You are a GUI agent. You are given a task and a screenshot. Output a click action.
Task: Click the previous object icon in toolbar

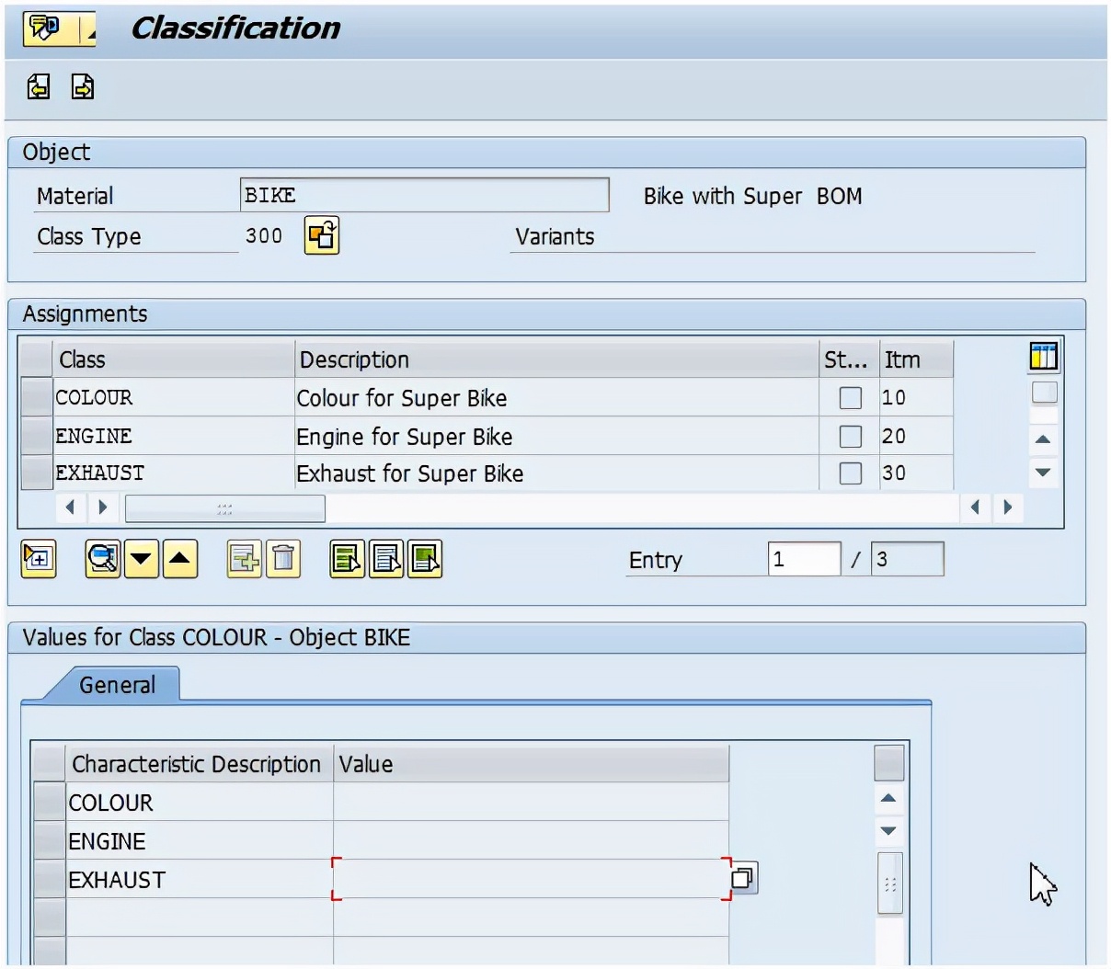coord(39,86)
